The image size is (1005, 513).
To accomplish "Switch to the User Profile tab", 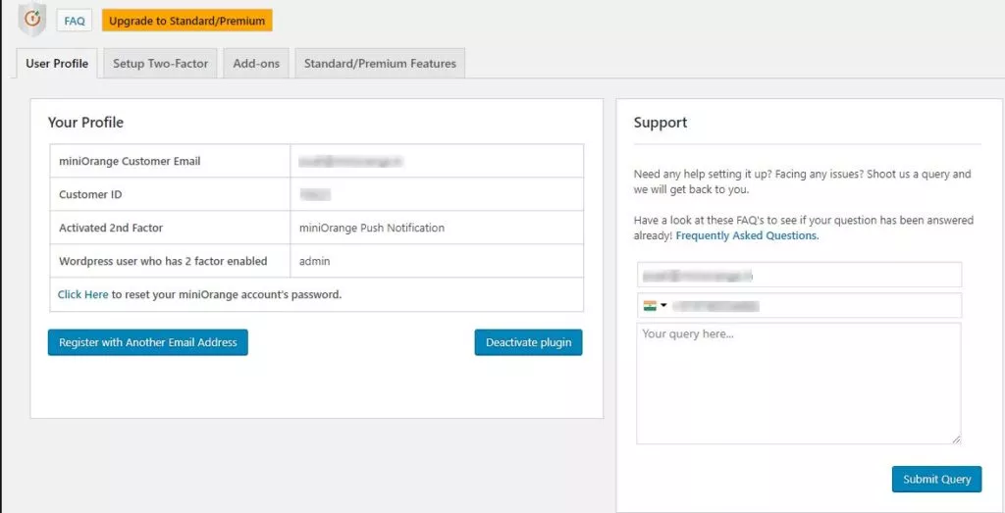I will click(57, 64).
